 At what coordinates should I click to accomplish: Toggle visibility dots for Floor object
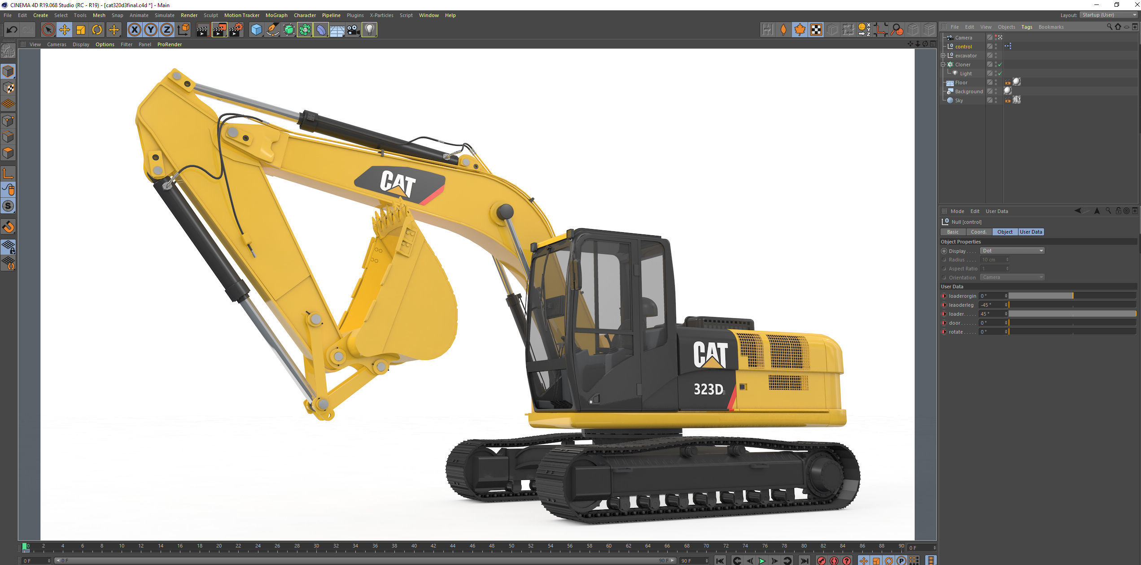996,83
